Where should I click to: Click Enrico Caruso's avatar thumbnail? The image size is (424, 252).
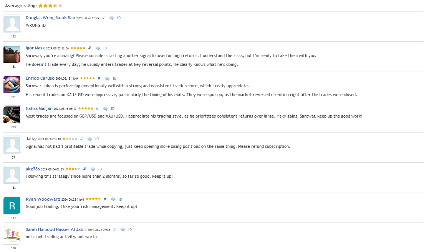click(x=12, y=84)
